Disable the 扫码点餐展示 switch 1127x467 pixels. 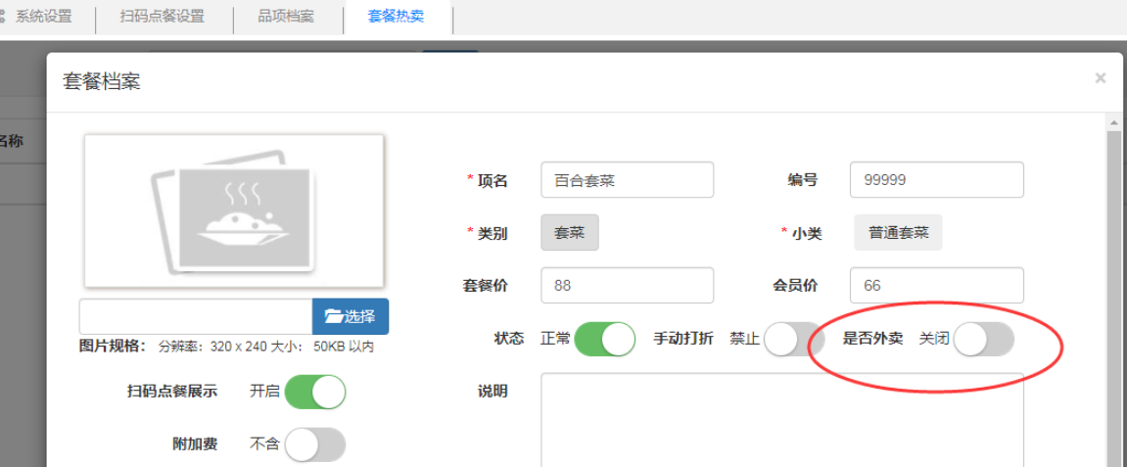(x=314, y=392)
